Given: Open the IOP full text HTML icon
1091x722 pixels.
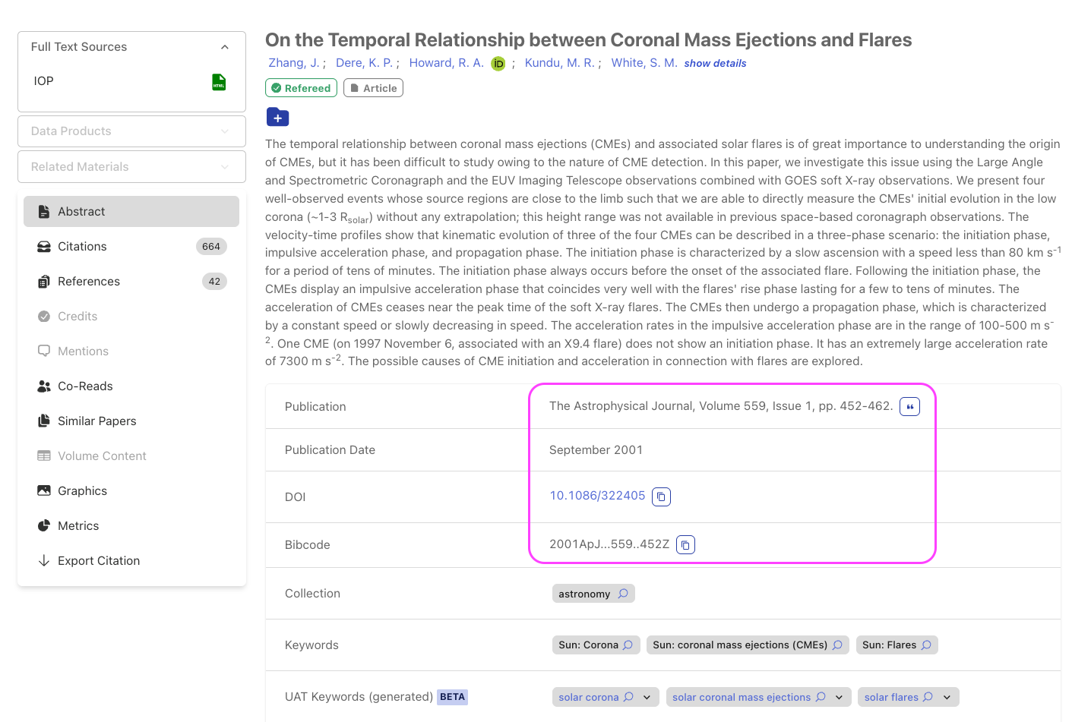Looking at the screenshot, I should 219,82.
